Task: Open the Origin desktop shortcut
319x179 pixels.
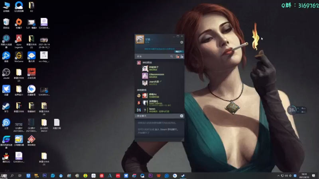Action: tap(19, 23)
